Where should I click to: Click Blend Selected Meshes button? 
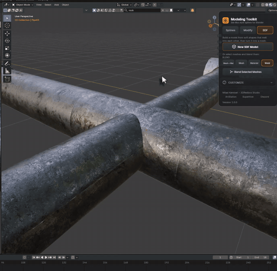248,72
